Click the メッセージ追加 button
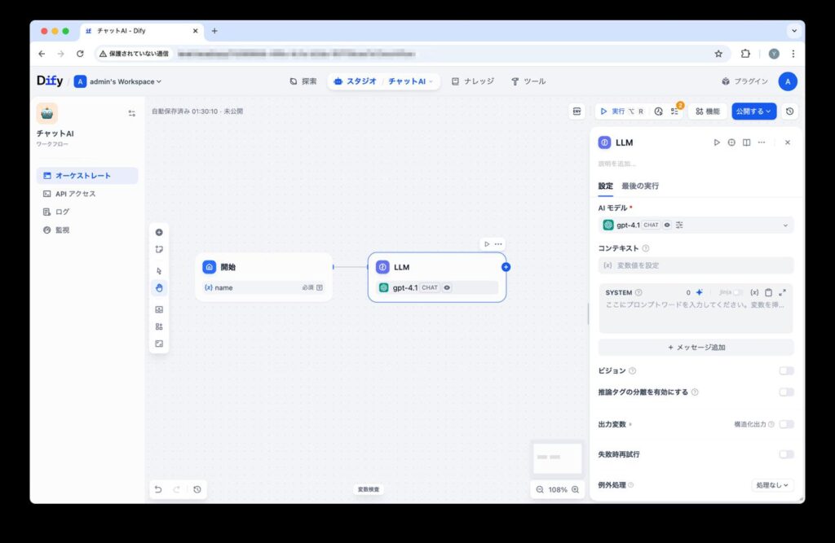The height and width of the screenshot is (543, 835). point(696,347)
